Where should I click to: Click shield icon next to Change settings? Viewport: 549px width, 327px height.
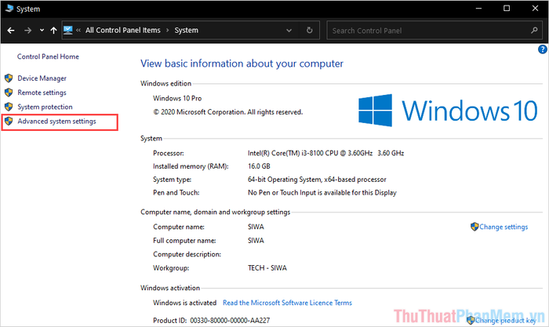474,227
